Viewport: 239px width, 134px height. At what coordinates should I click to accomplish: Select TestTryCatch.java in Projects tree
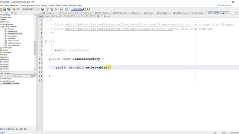(13, 45)
